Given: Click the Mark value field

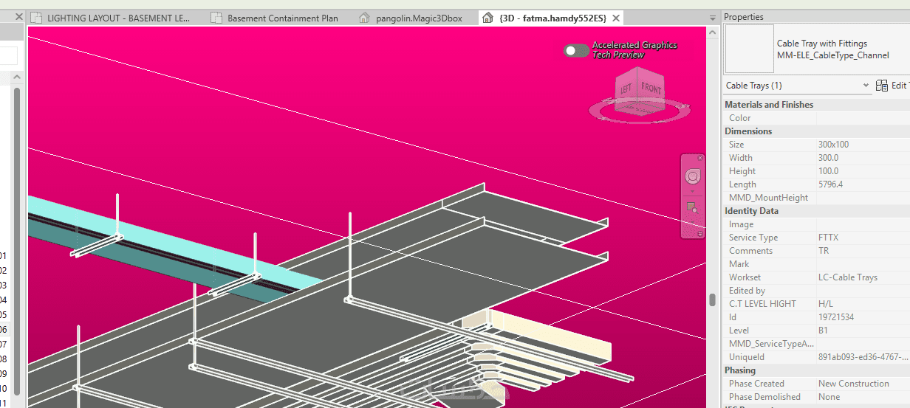Looking at the screenshot, I should [x=863, y=264].
